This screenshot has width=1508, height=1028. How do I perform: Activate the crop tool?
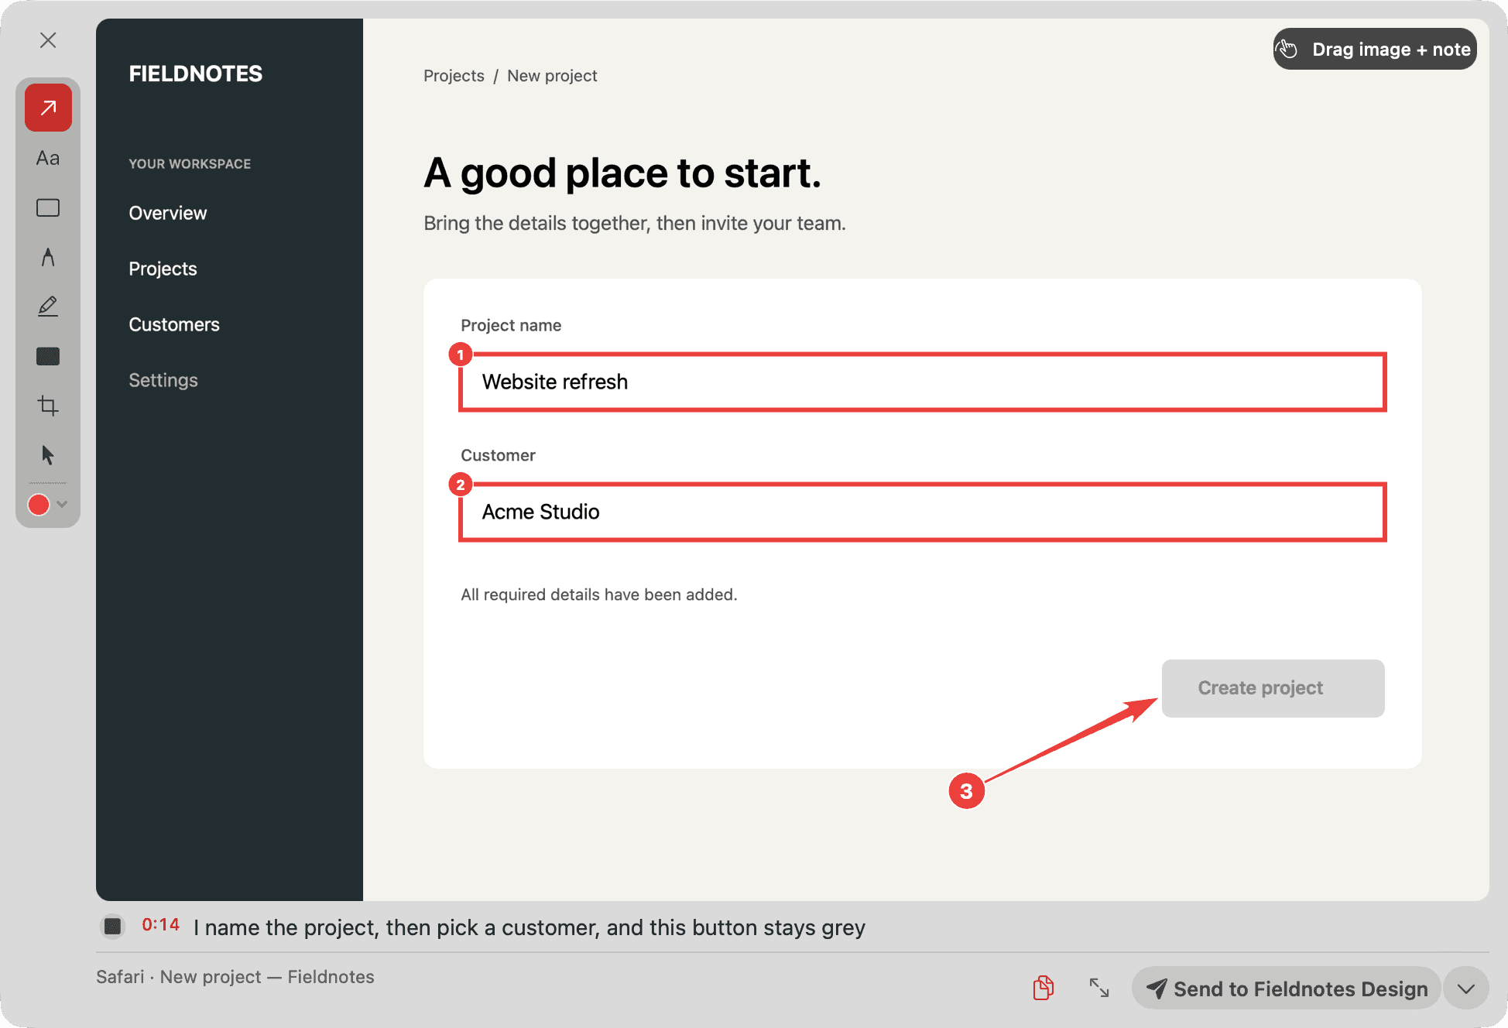pyautogui.click(x=48, y=406)
